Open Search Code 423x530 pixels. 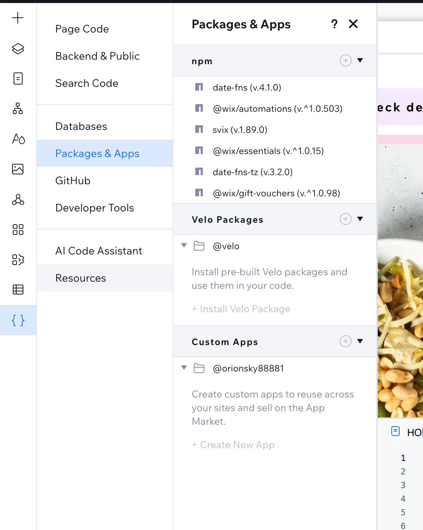click(x=105, y=83)
